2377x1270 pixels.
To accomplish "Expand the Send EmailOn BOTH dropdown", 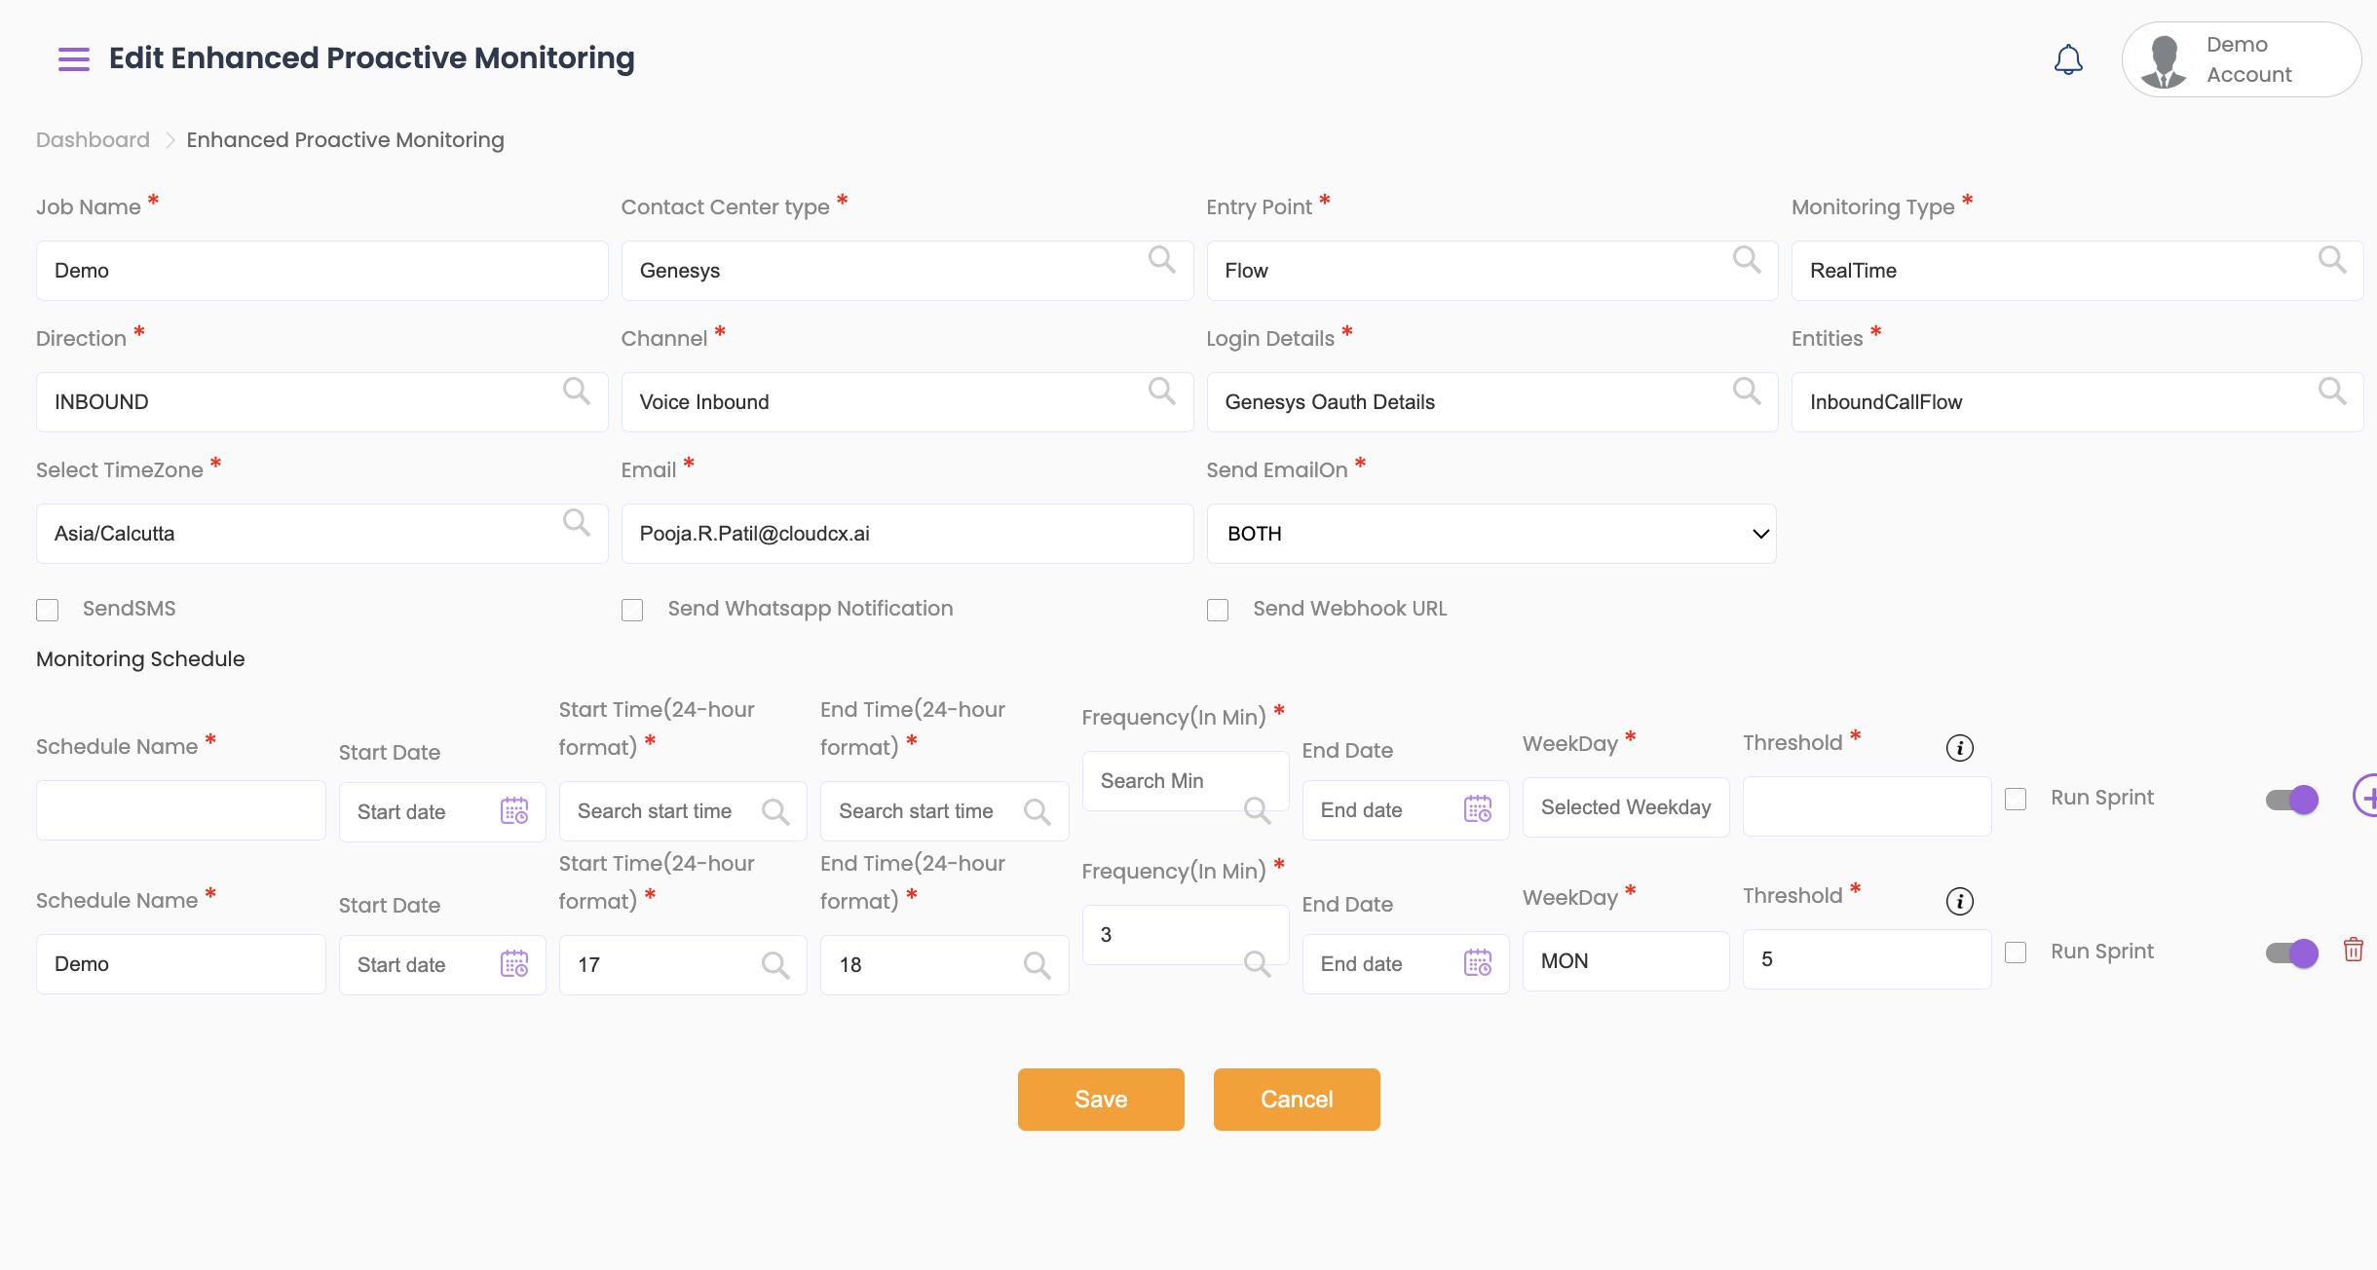I will coord(1490,534).
